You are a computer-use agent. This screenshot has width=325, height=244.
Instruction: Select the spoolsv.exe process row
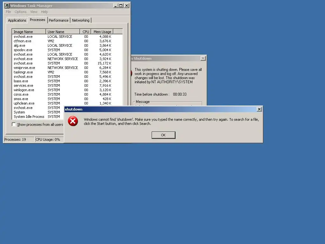(x=63, y=50)
